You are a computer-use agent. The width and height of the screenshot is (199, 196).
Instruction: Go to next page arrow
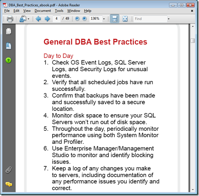[x=47, y=19]
